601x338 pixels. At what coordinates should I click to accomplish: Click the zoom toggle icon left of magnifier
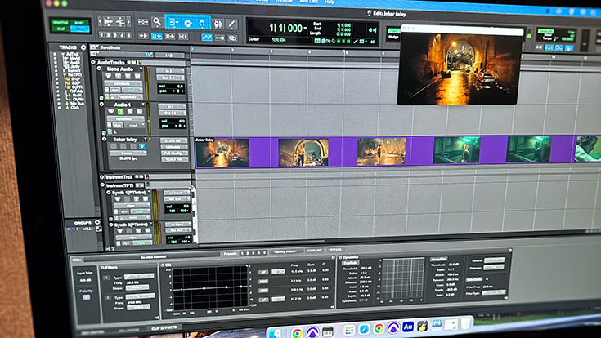click(143, 22)
